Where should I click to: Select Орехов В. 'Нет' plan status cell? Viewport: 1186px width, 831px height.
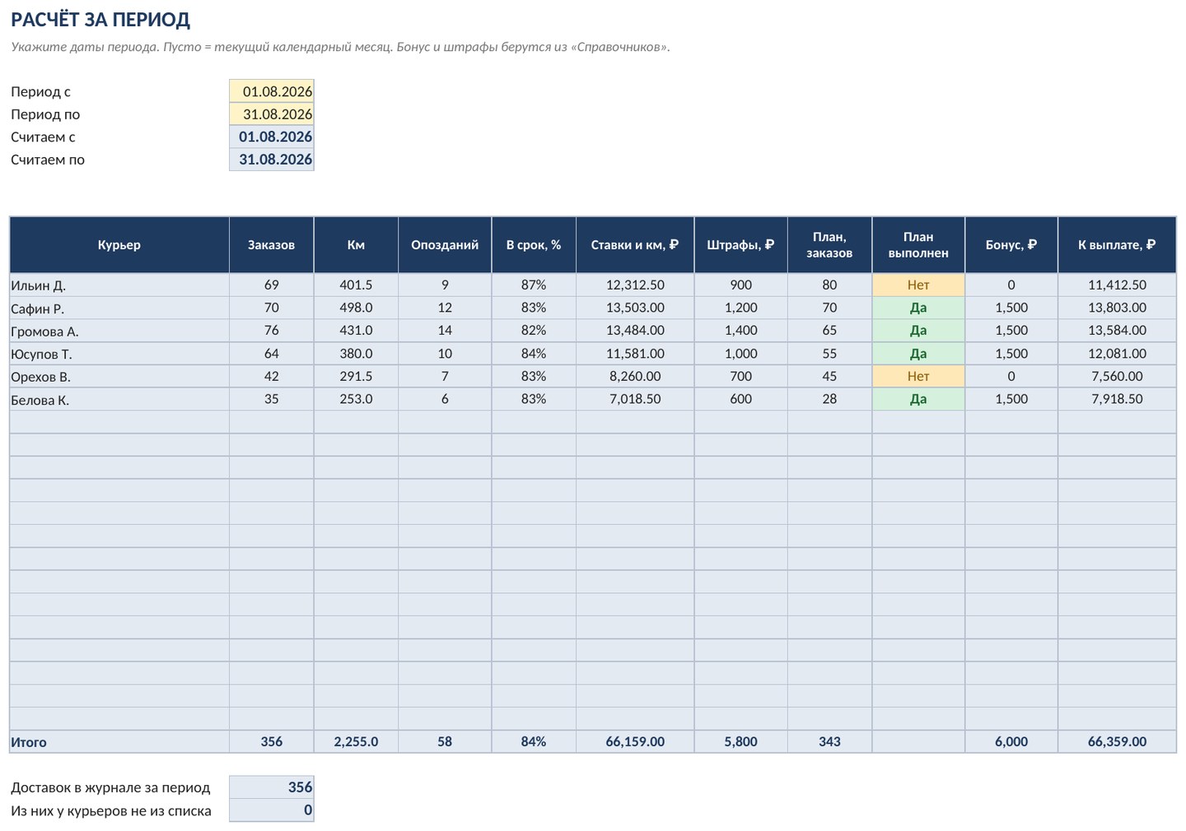[918, 376]
